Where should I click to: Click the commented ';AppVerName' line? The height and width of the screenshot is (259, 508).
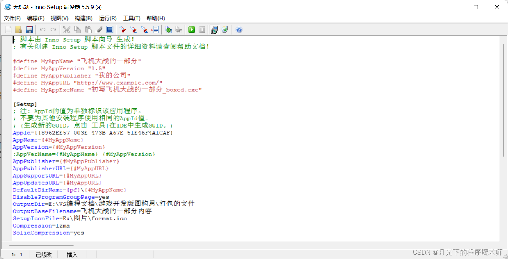coord(84,154)
